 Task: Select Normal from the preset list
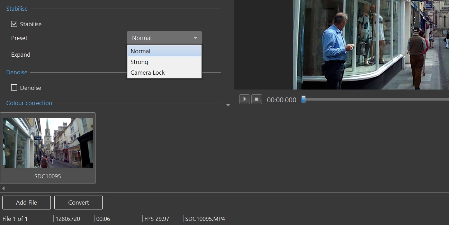click(x=164, y=51)
